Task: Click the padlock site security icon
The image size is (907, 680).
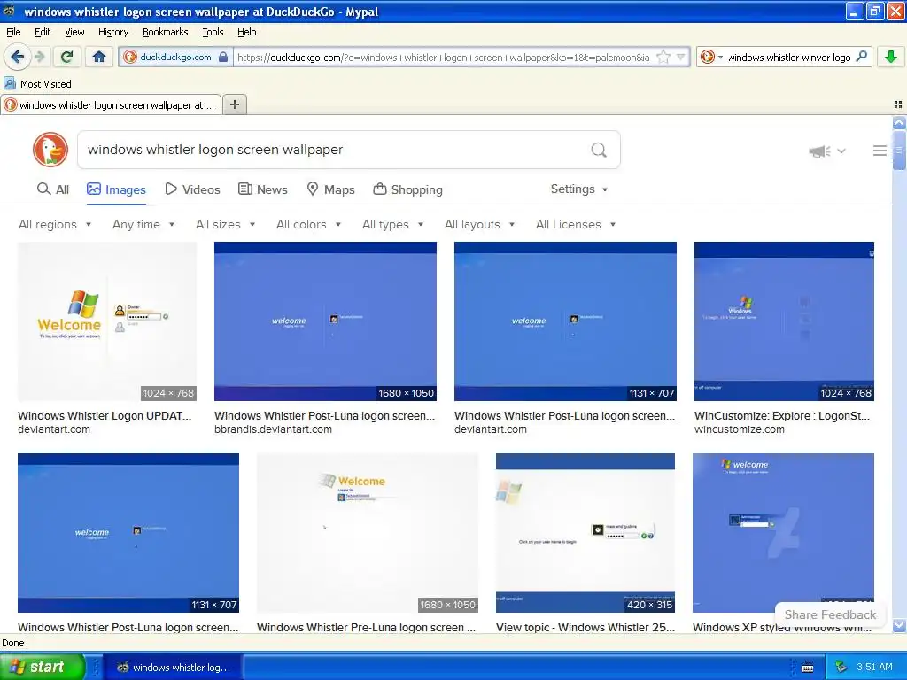Action: 223,58
